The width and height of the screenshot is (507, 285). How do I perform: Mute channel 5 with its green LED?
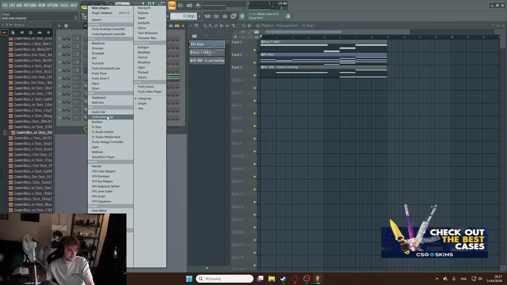60,70
